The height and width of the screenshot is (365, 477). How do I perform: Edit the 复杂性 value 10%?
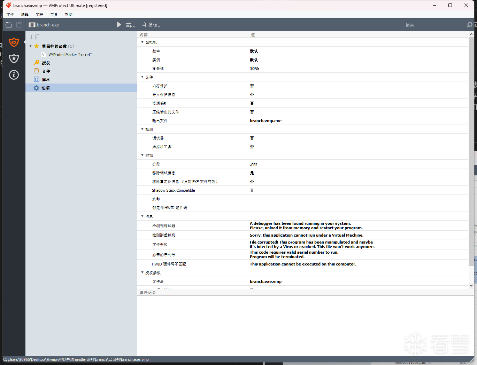254,69
